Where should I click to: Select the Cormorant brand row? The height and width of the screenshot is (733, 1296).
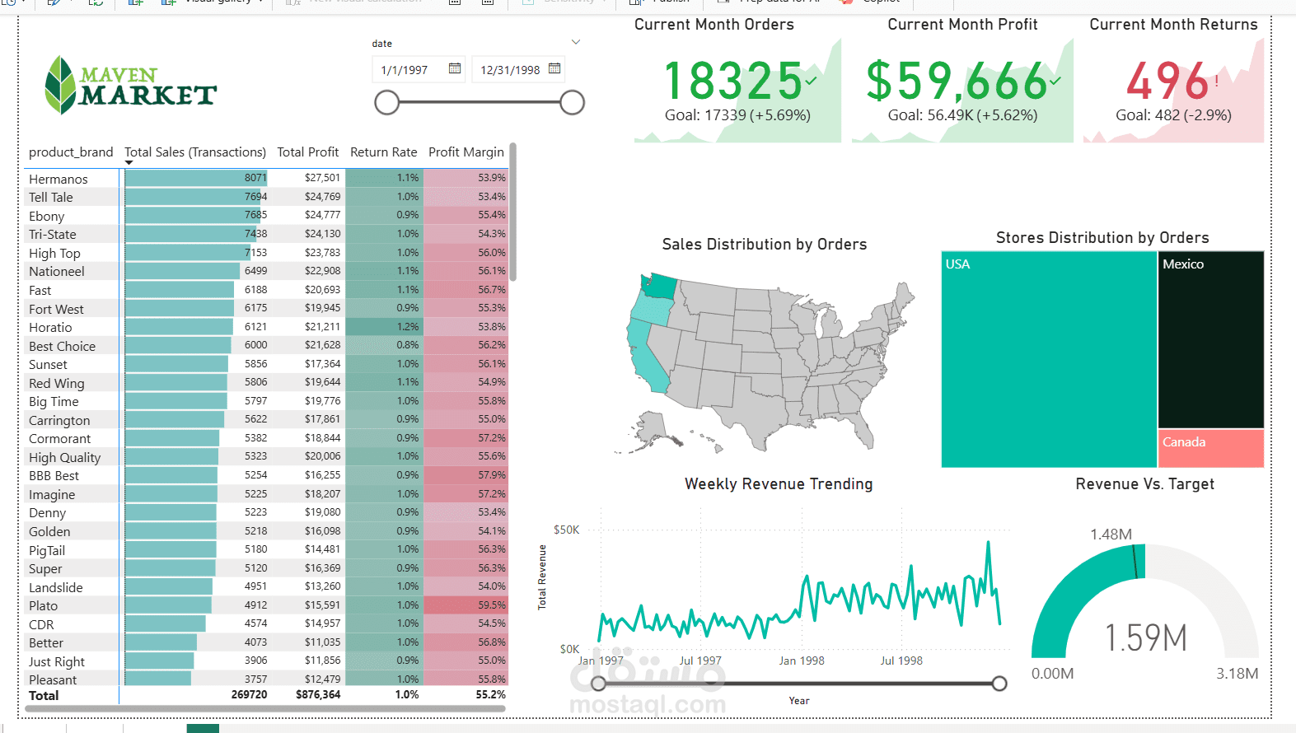click(266, 438)
